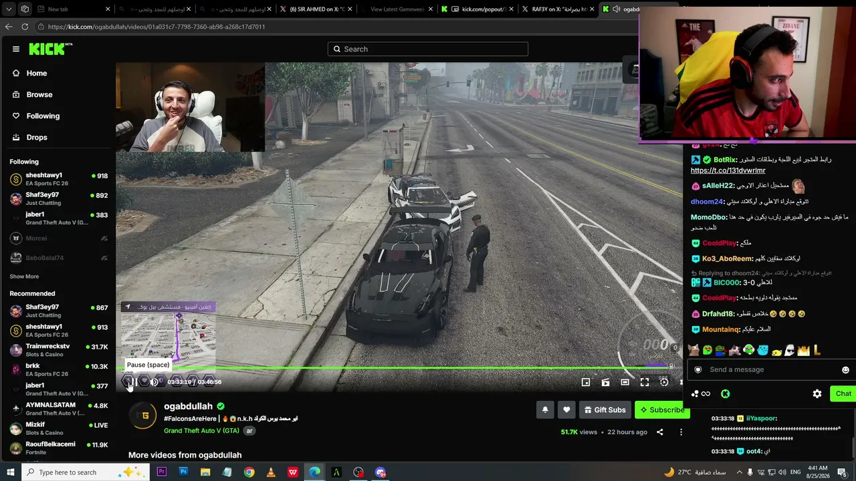Open AYMNALSATAM in Recommended list
Image resolution: width=856 pixels, height=481 pixels.
(x=59, y=409)
